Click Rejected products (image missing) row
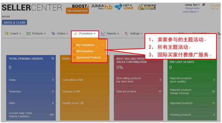This screenshot has height=123, width=222. [192, 92]
